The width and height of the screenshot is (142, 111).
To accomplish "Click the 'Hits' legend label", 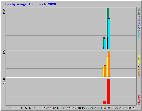I will [139, 11].
